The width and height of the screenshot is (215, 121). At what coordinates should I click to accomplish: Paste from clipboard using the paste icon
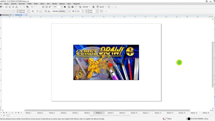point(28,7)
